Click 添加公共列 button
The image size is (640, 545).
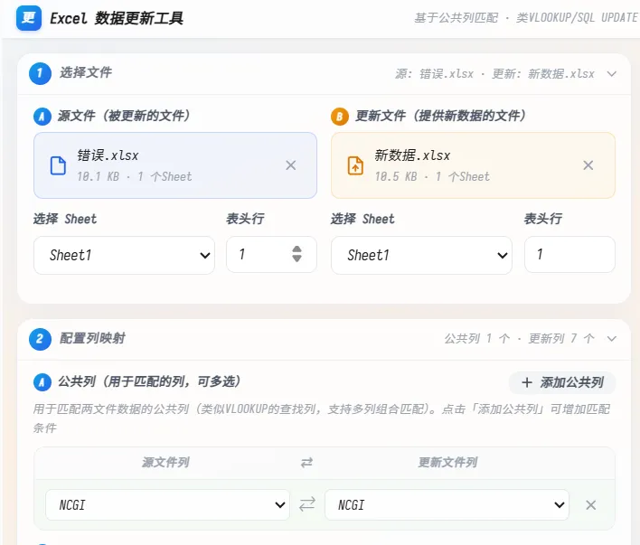[562, 382]
